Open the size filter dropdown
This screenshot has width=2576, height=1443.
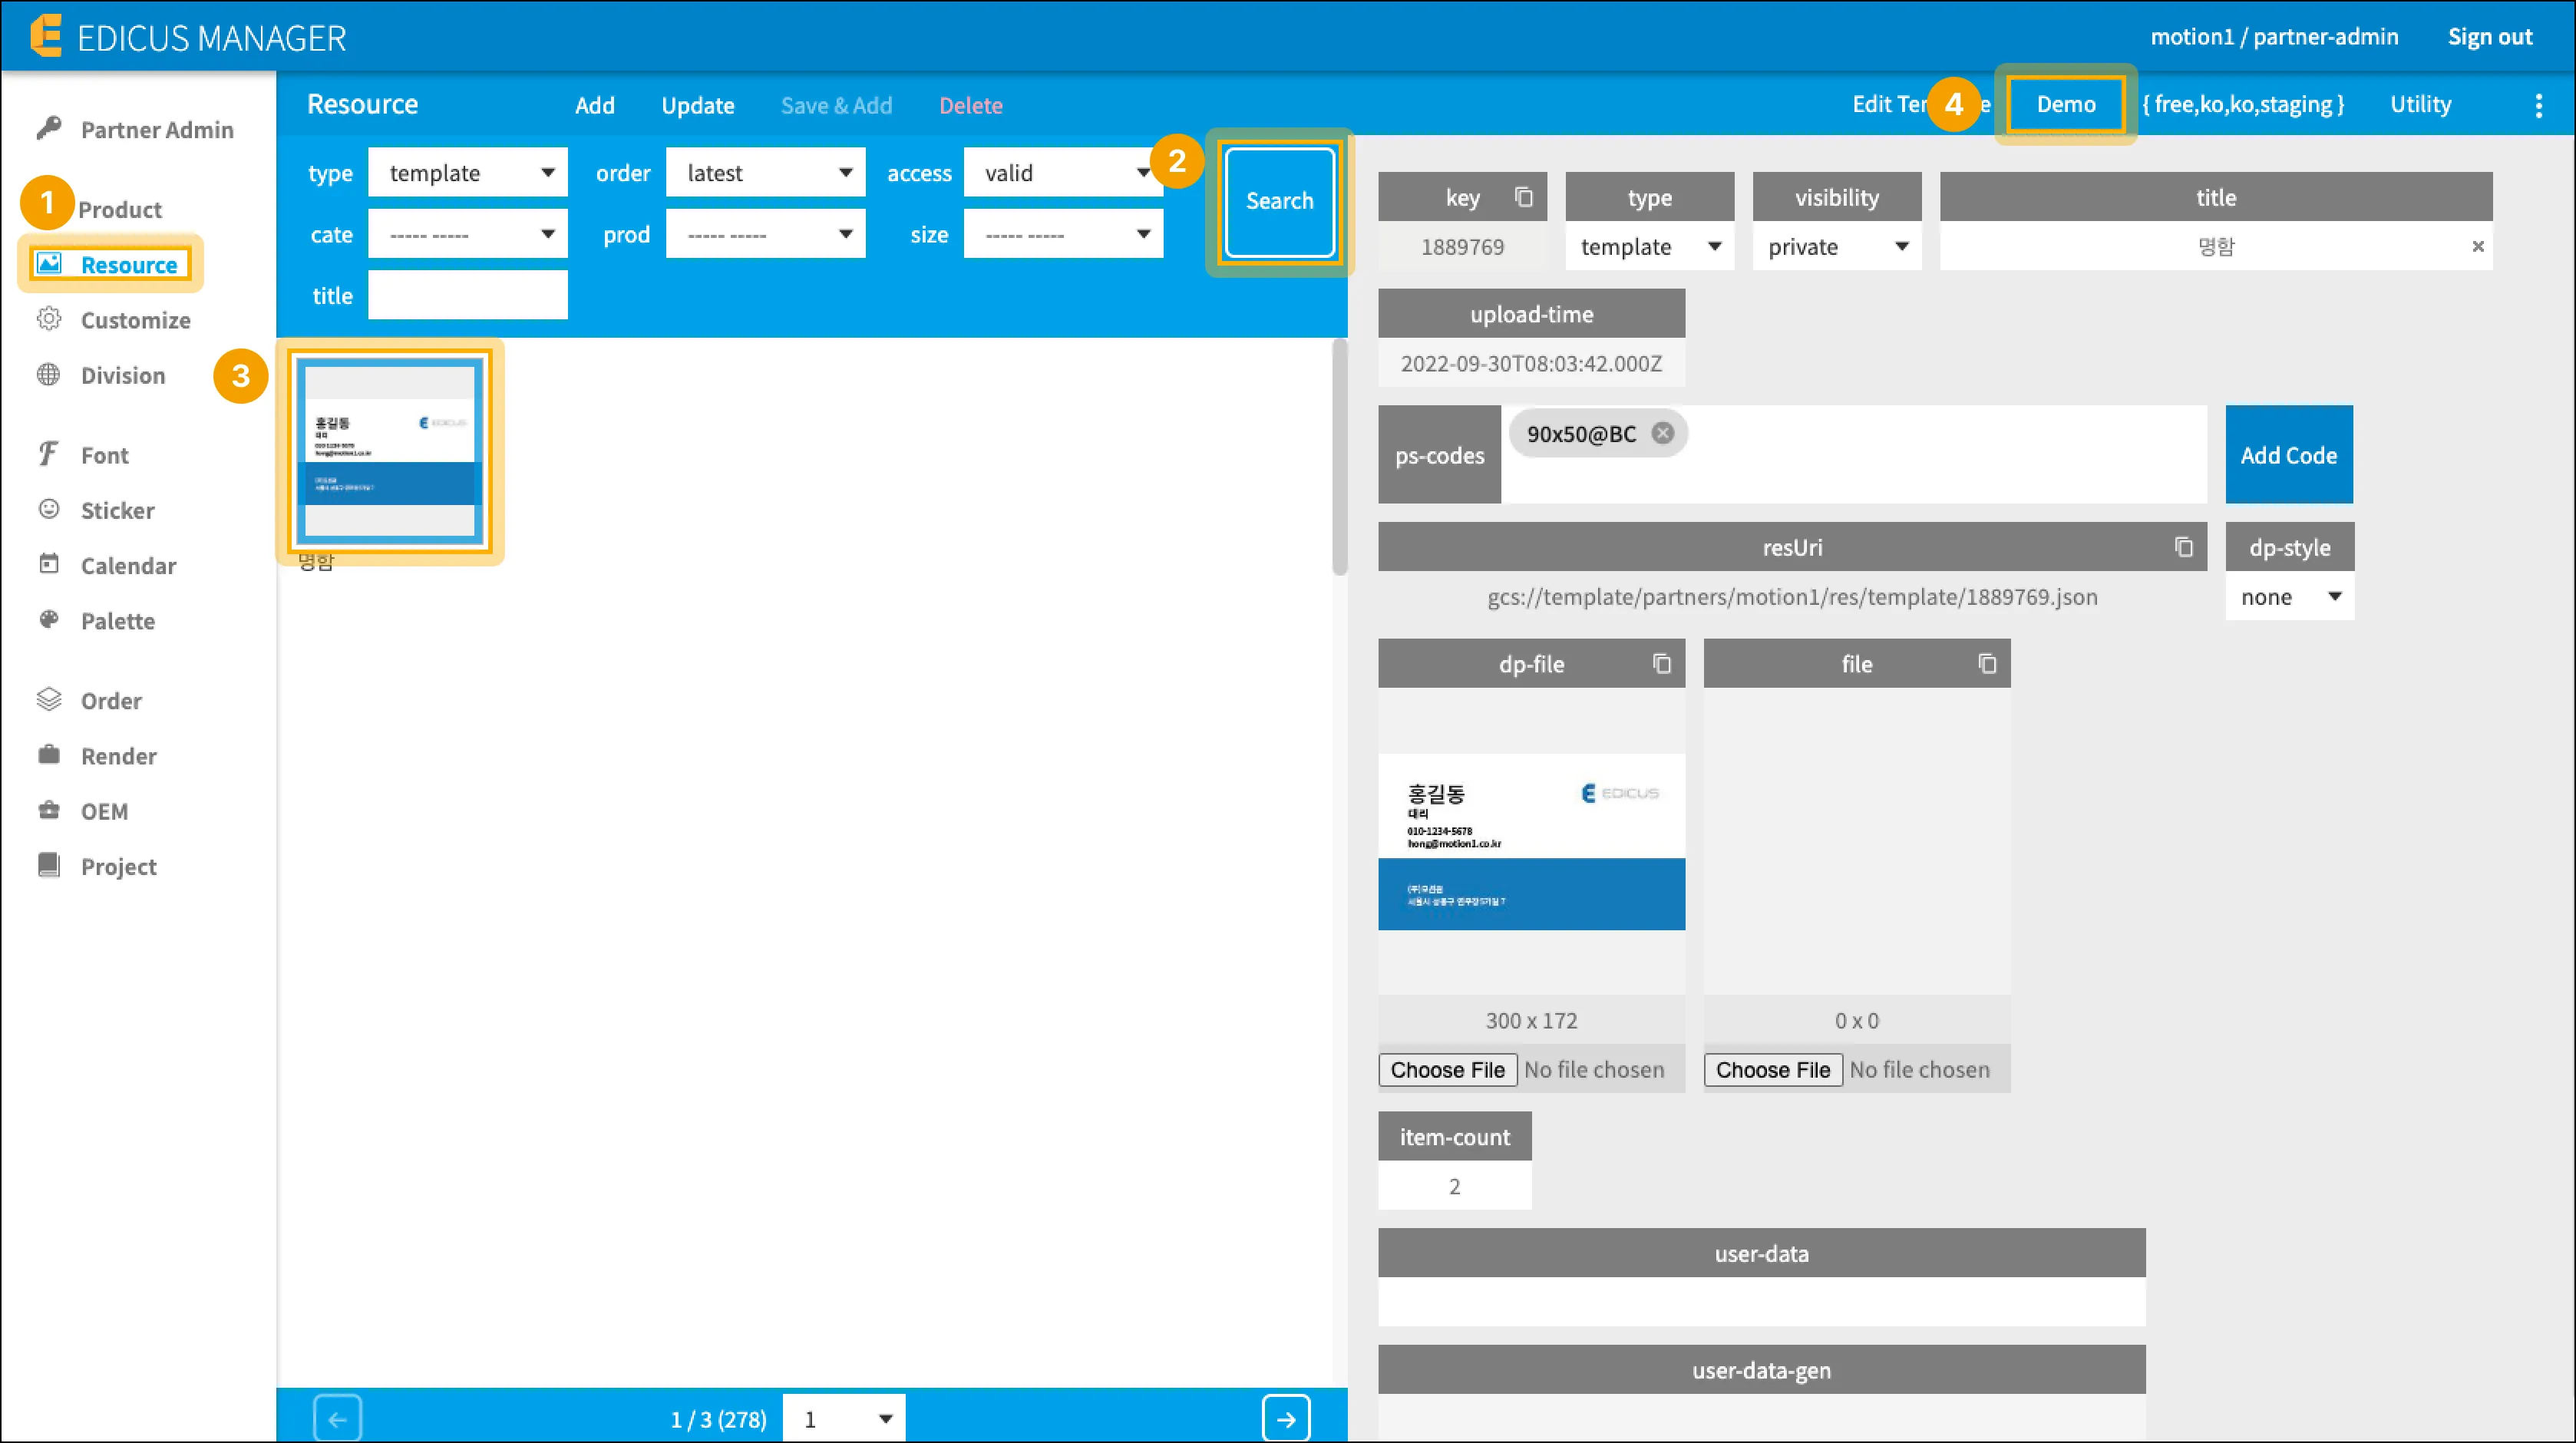click(x=1063, y=234)
